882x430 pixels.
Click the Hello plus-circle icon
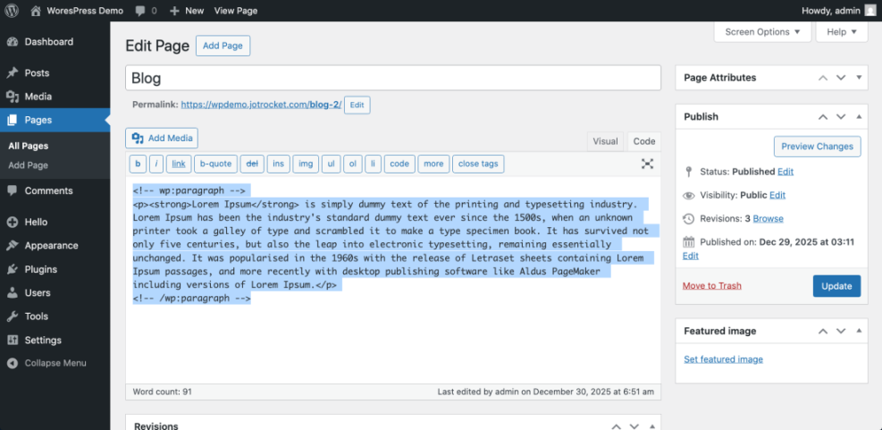pyautogui.click(x=13, y=223)
